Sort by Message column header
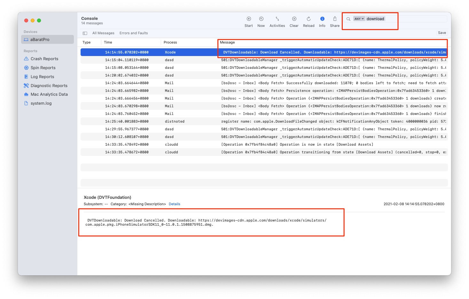 [227, 43]
